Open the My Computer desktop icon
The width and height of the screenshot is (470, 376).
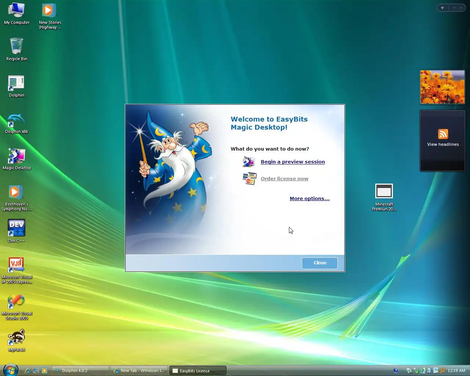[17, 13]
